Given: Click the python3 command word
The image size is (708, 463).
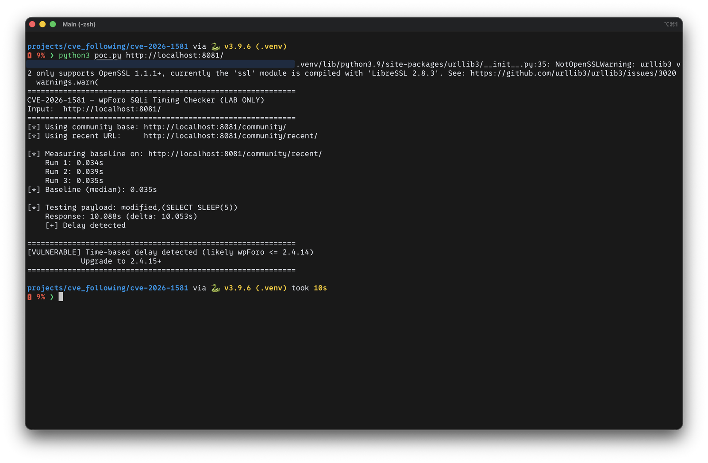Looking at the screenshot, I should [x=74, y=55].
